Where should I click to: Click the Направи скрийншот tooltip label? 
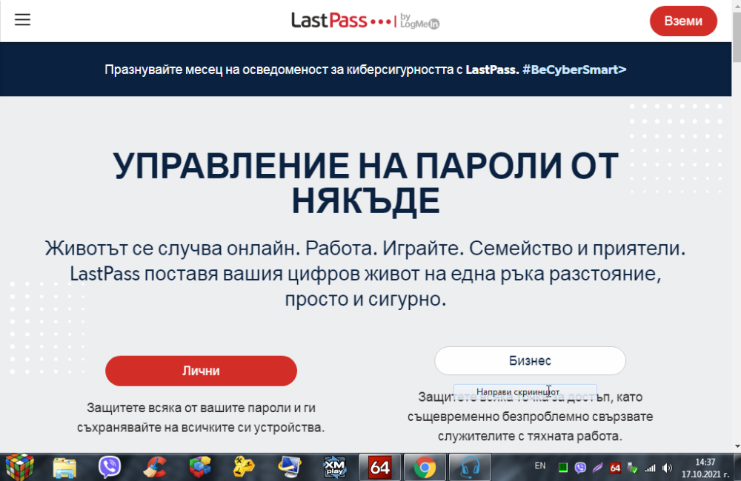[518, 391]
